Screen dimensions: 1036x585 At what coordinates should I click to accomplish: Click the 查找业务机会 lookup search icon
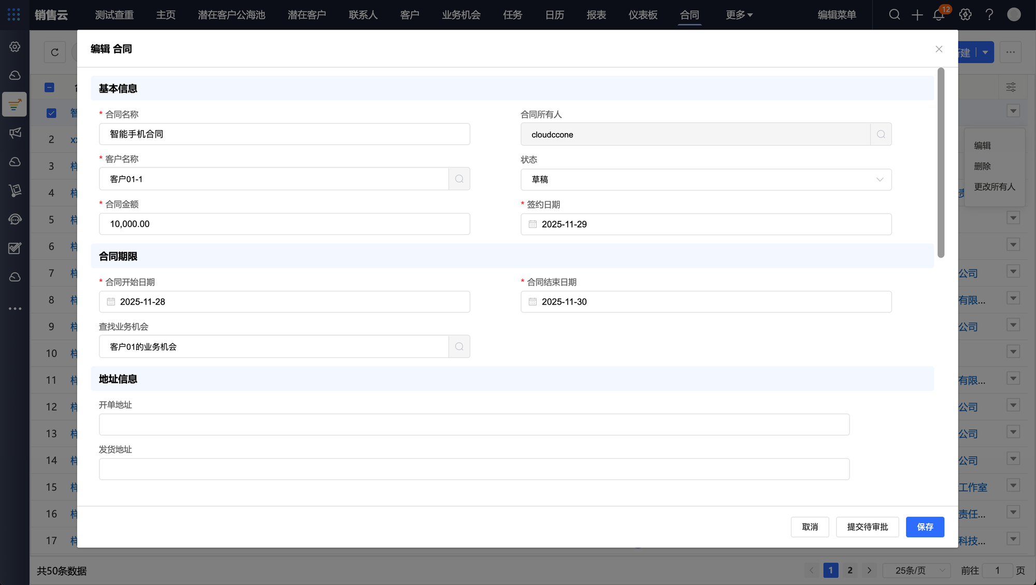point(459,347)
